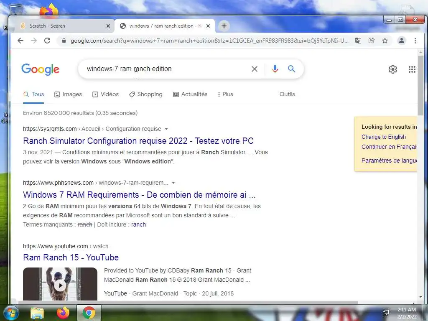Viewport: 428px width, 321px height.
Task: Open Paramètres de langue link
Action: pyautogui.click(x=389, y=160)
